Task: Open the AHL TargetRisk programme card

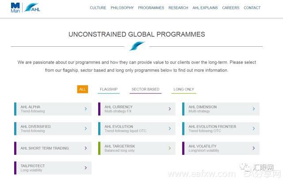Action: point(137,148)
